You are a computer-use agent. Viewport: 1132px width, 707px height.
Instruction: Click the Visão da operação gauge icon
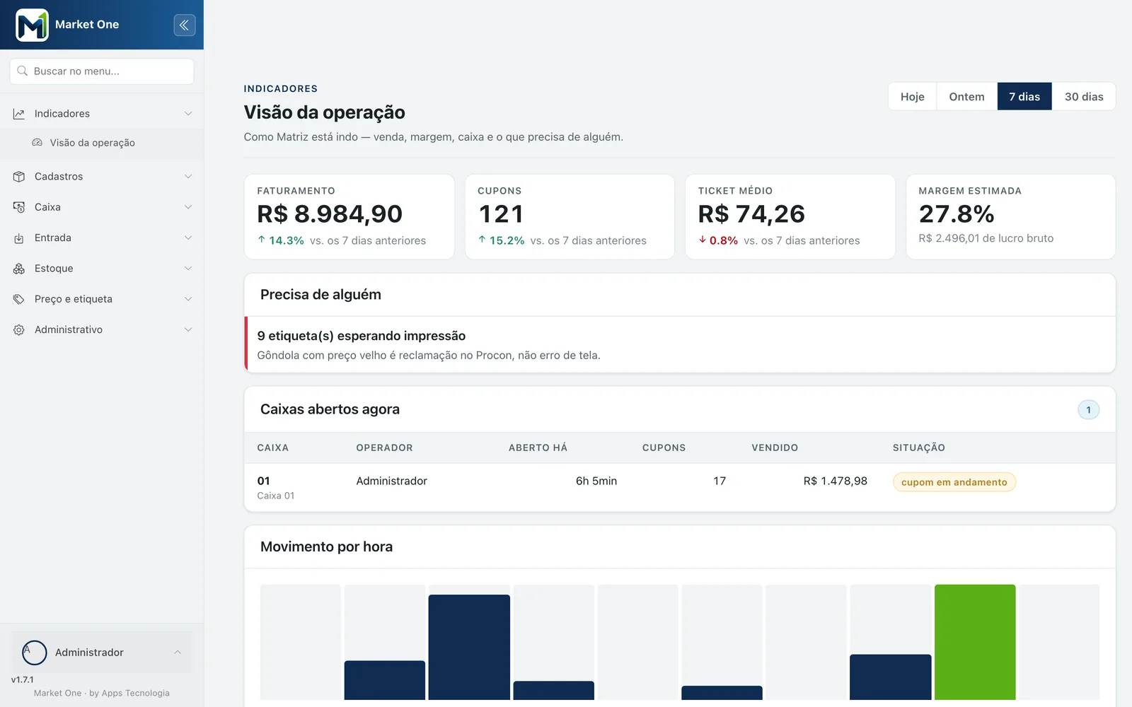click(x=37, y=143)
